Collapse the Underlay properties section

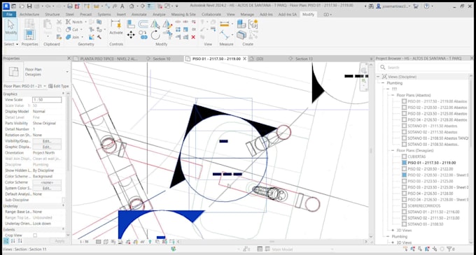pyautogui.click(x=64, y=205)
